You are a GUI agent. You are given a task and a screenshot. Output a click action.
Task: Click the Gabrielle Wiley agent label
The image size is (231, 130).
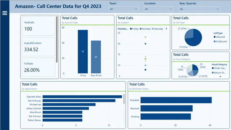click(x=34, y=97)
